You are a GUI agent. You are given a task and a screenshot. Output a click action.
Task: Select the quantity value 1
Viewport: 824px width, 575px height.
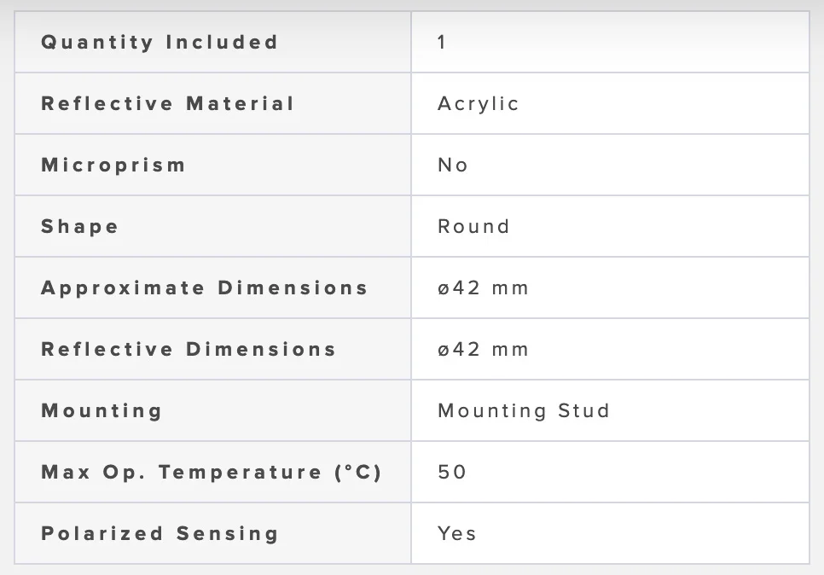[442, 43]
